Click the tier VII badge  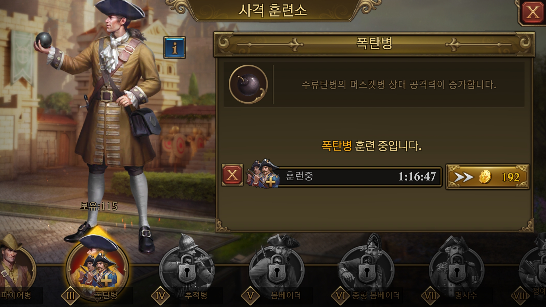click(x=431, y=296)
